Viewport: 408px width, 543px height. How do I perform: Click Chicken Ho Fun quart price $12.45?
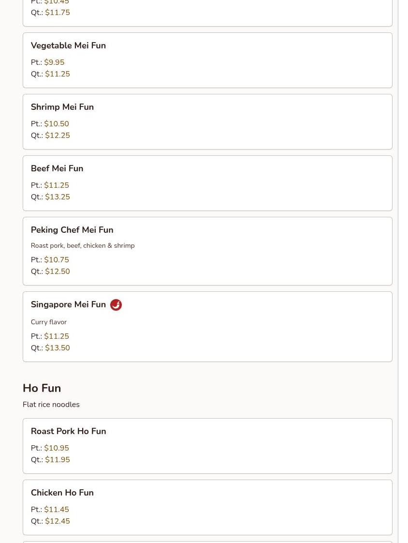[58, 521]
